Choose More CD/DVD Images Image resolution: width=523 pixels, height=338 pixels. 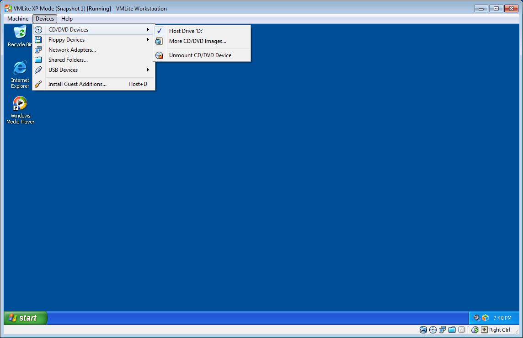pos(202,41)
